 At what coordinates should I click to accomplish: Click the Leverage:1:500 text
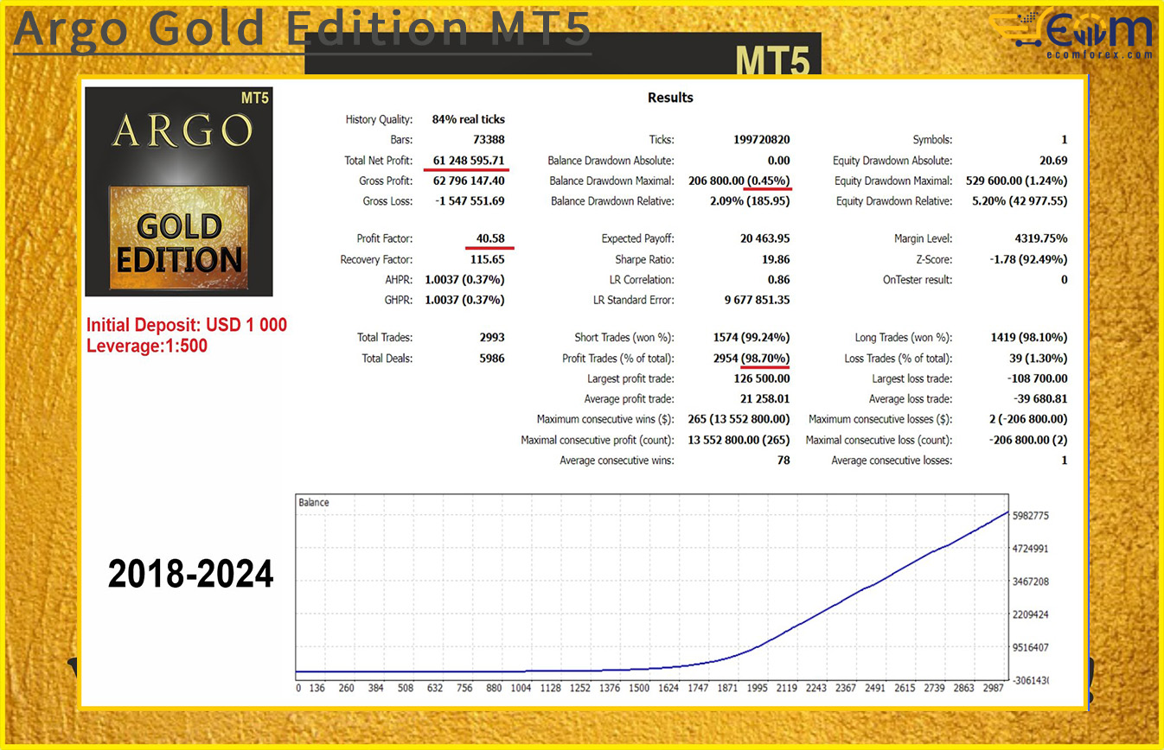click(x=147, y=346)
